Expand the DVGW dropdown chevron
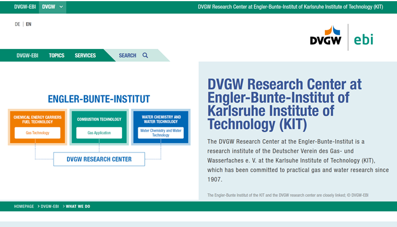 click(x=61, y=7)
